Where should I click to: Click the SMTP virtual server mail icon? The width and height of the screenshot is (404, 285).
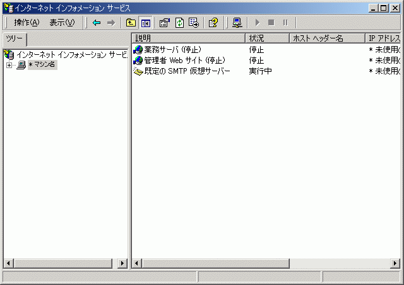pyautogui.click(x=138, y=71)
